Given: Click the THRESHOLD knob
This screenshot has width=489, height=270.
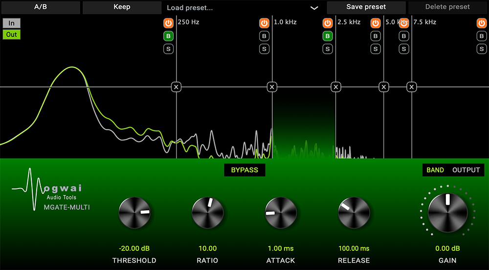Looking at the screenshot, I should (134, 213).
